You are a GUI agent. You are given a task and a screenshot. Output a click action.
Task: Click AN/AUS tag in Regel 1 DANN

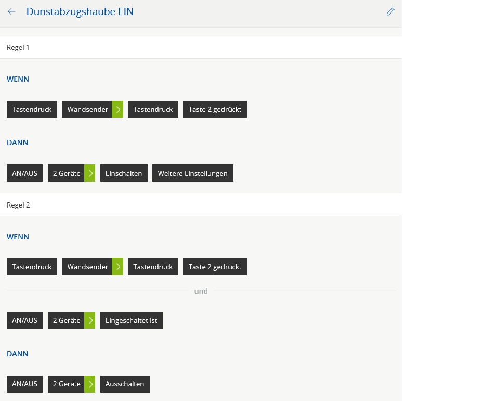click(x=24, y=173)
